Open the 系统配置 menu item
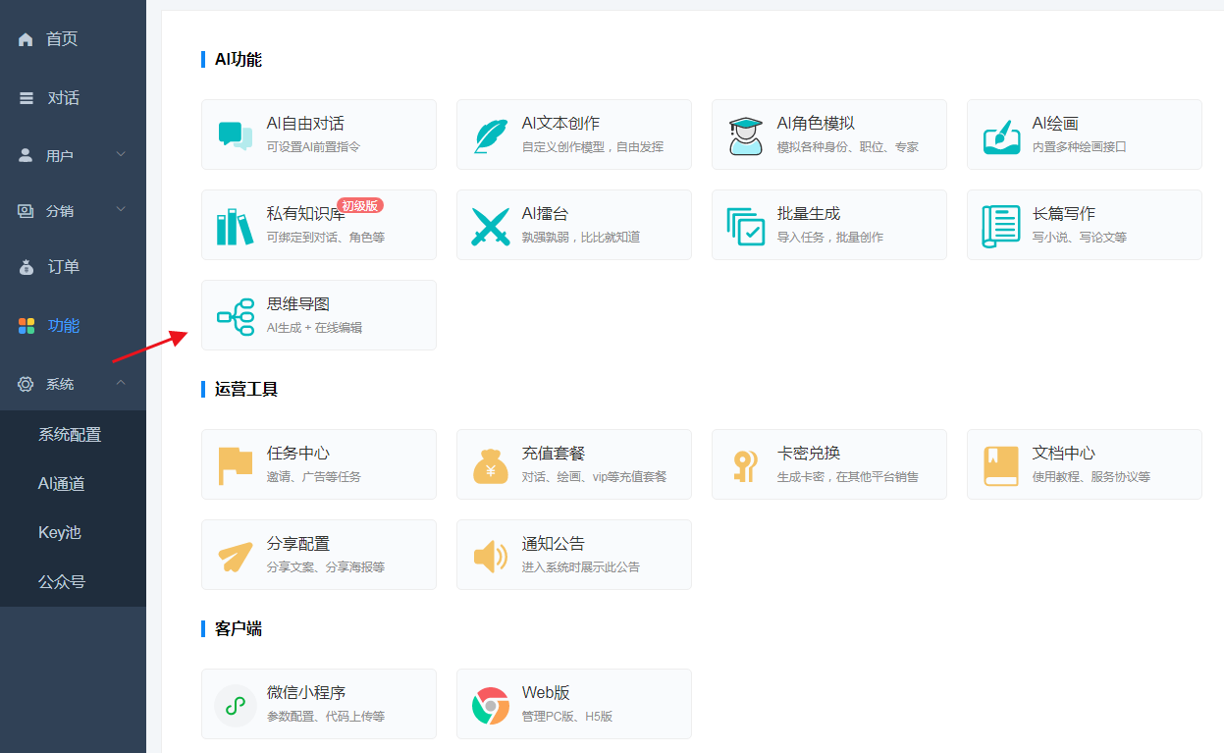Viewport: 1224px width, 753px height. 74,433
